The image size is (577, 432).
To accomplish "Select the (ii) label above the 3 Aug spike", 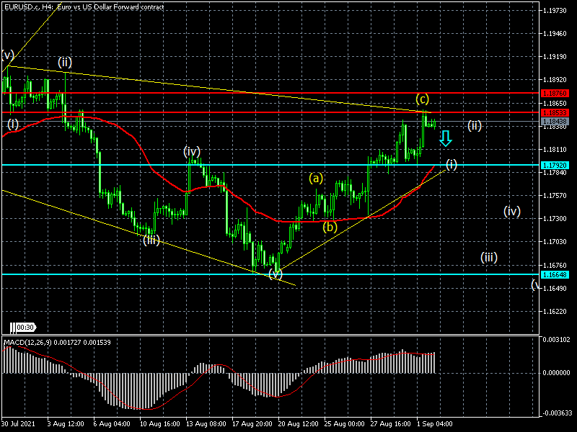I will (x=65, y=62).
